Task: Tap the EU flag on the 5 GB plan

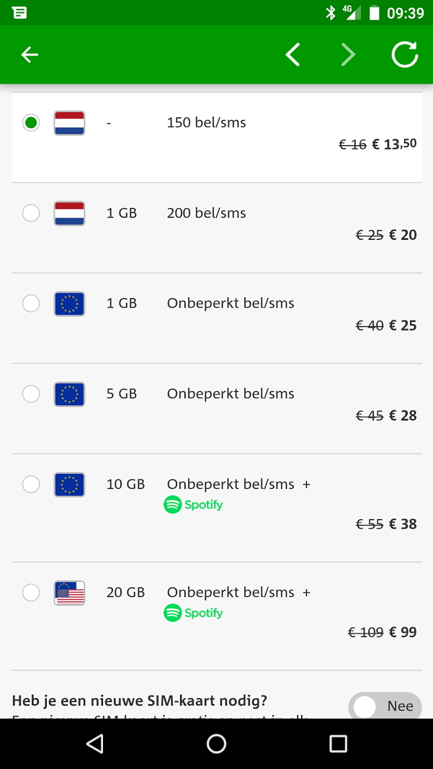Action: pyautogui.click(x=69, y=394)
